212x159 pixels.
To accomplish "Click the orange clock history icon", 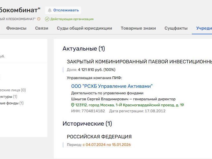I will click(x=39, y=19).
